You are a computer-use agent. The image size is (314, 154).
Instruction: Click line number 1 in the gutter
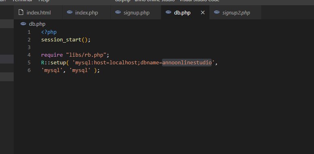[29, 32]
